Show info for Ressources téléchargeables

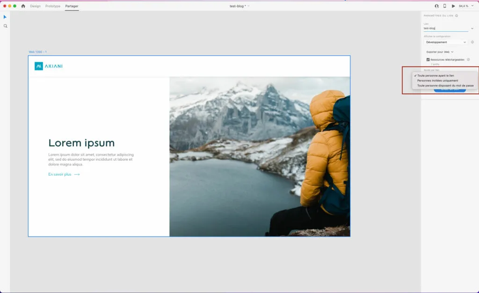pos(468,59)
